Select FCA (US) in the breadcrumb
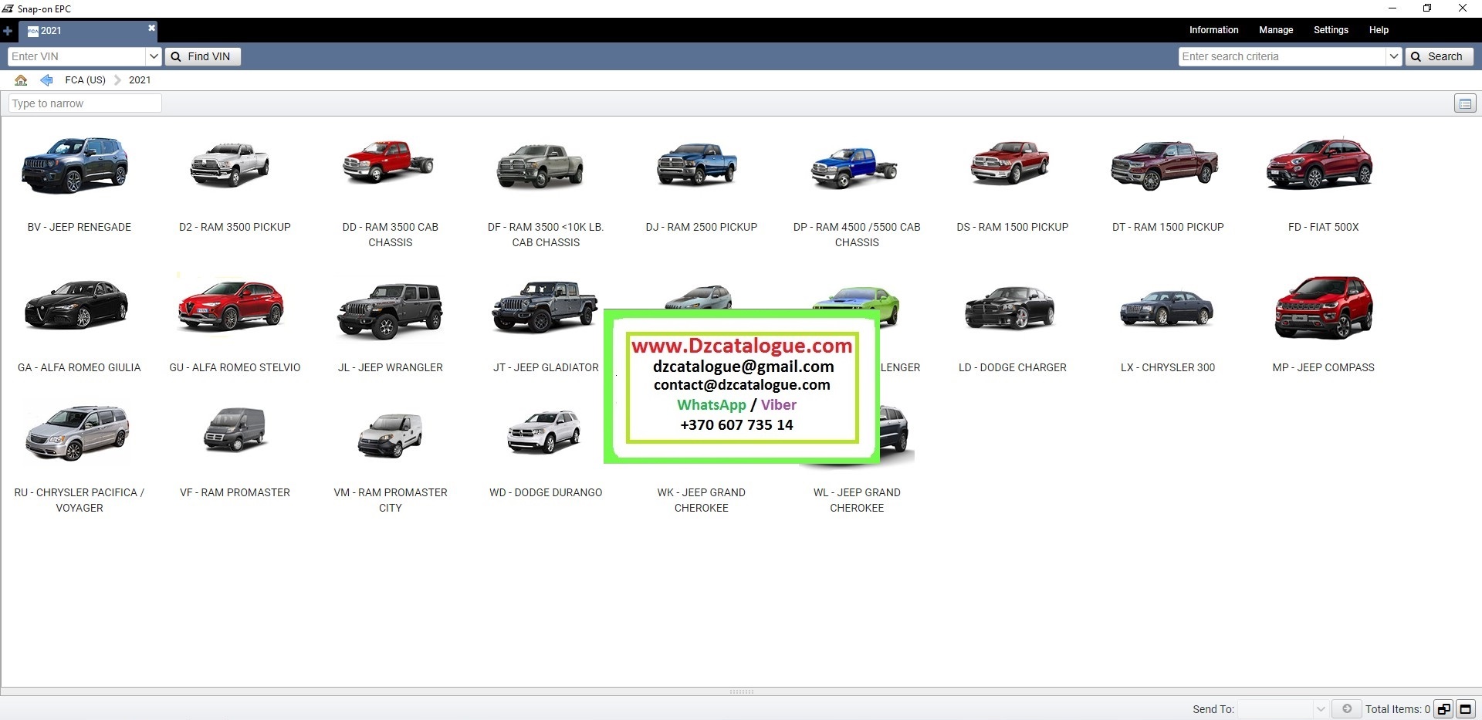This screenshot has height=720, width=1482. (x=85, y=79)
